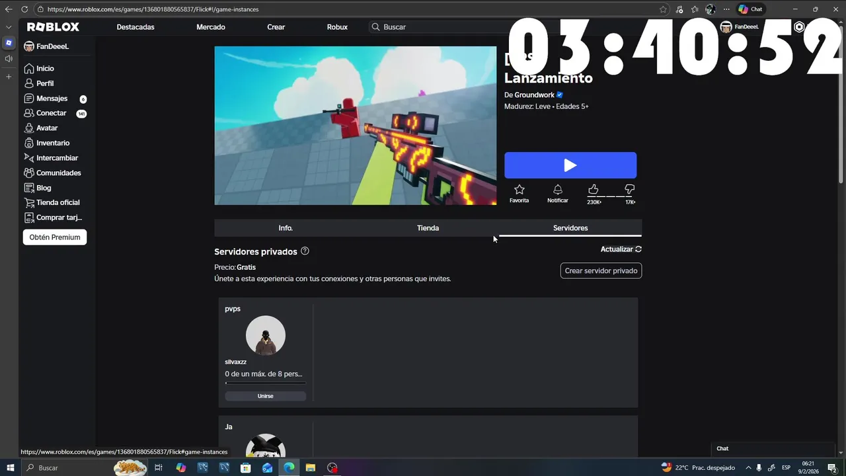This screenshot has width=846, height=476.
Task: Click Crear servidor privado button
Action: point(601,271)
